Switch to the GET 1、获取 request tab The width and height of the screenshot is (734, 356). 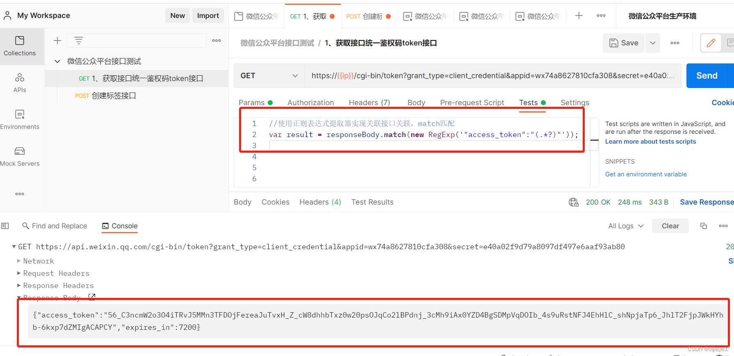pyautogui.click(x=312, y=16)
